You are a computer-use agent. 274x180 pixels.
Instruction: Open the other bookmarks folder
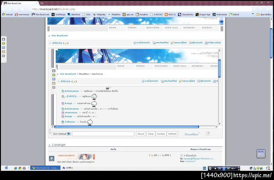click(264, 15)
